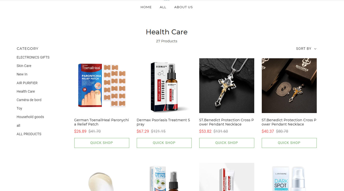Viewport: 344px width, 191px height.
Task: Open the Dermax Psoriasis Treatment Spray title link
Action: coord(163,122)
